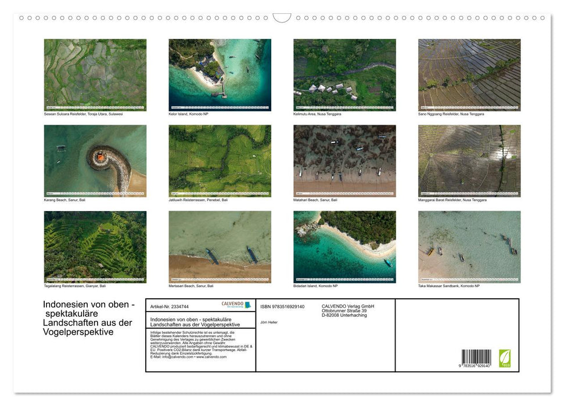The width and height of the screenshot is (564, 406).
Task: Click 'D-82008 Unterhaching' text
Action: 344,315
